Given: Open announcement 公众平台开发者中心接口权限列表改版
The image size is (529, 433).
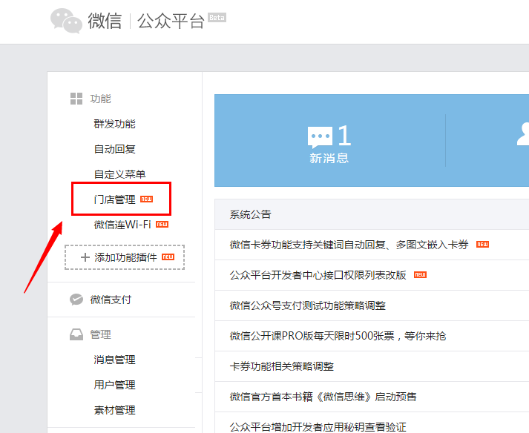Looking at the screenshot, I should (x=318, y=275).
